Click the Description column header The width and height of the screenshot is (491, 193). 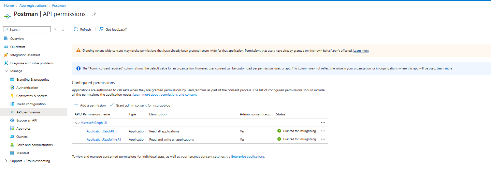click(158, 114)
